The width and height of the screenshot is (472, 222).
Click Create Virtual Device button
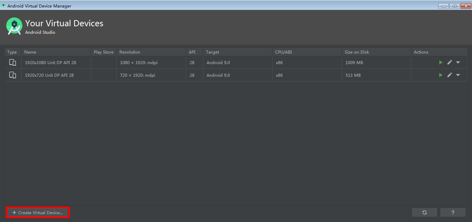[38, 212]
